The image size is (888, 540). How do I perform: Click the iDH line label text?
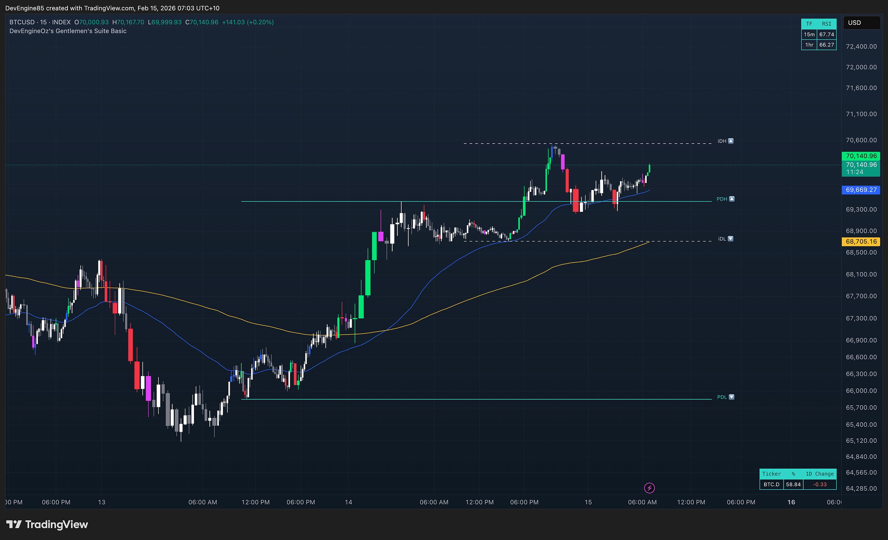pyautogui.click(x=722, y=141)
